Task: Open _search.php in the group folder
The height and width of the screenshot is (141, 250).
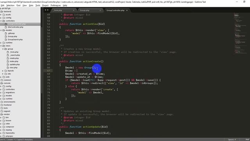Action: [15, 55]
